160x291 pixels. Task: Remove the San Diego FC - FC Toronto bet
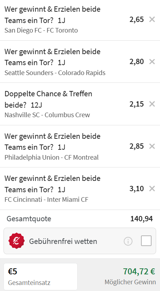152,19
